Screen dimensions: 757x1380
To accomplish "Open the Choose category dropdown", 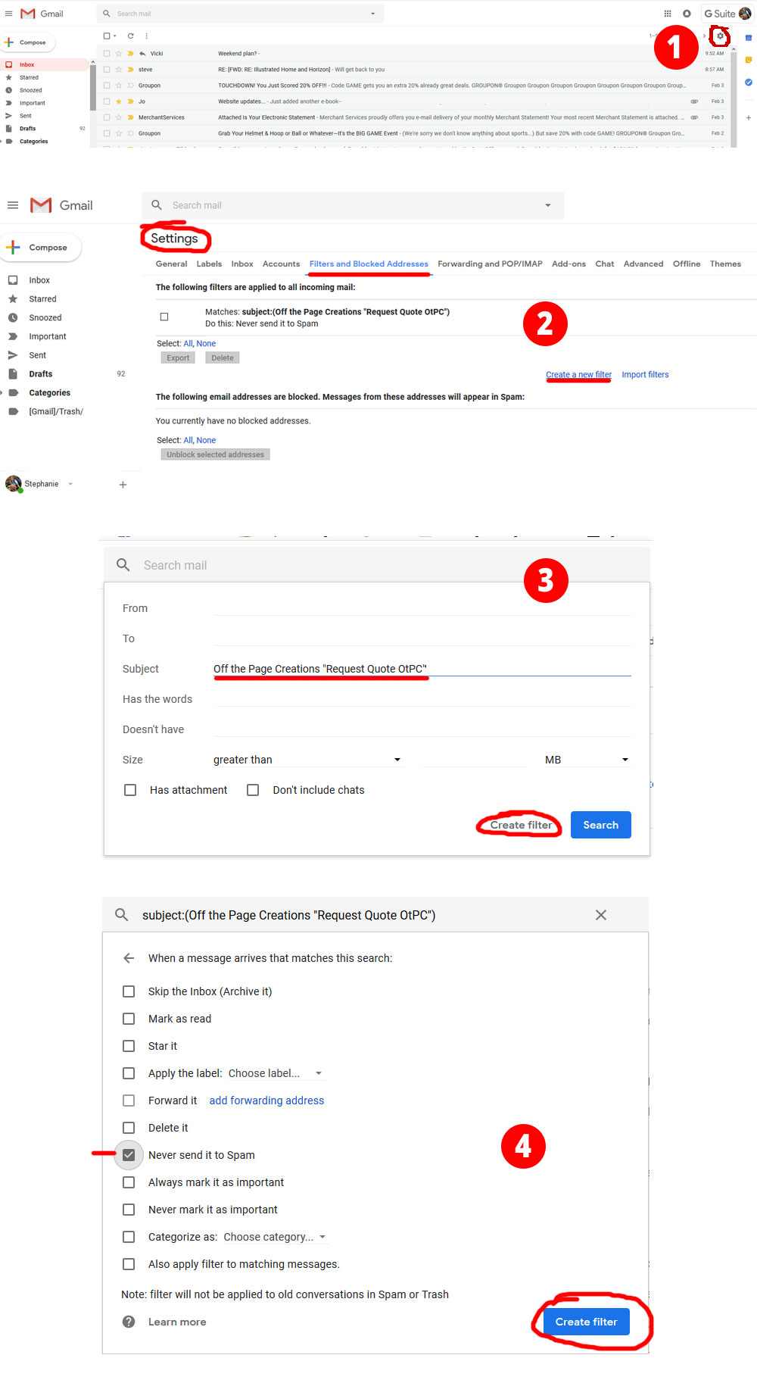I will 275,1237.
